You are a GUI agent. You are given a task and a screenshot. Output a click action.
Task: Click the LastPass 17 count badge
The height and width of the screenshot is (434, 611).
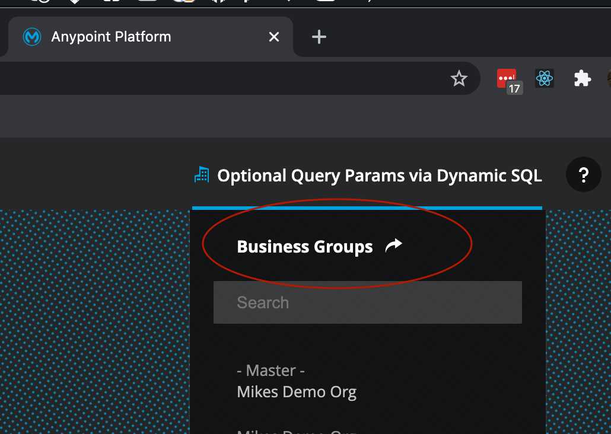click(514, 89)
